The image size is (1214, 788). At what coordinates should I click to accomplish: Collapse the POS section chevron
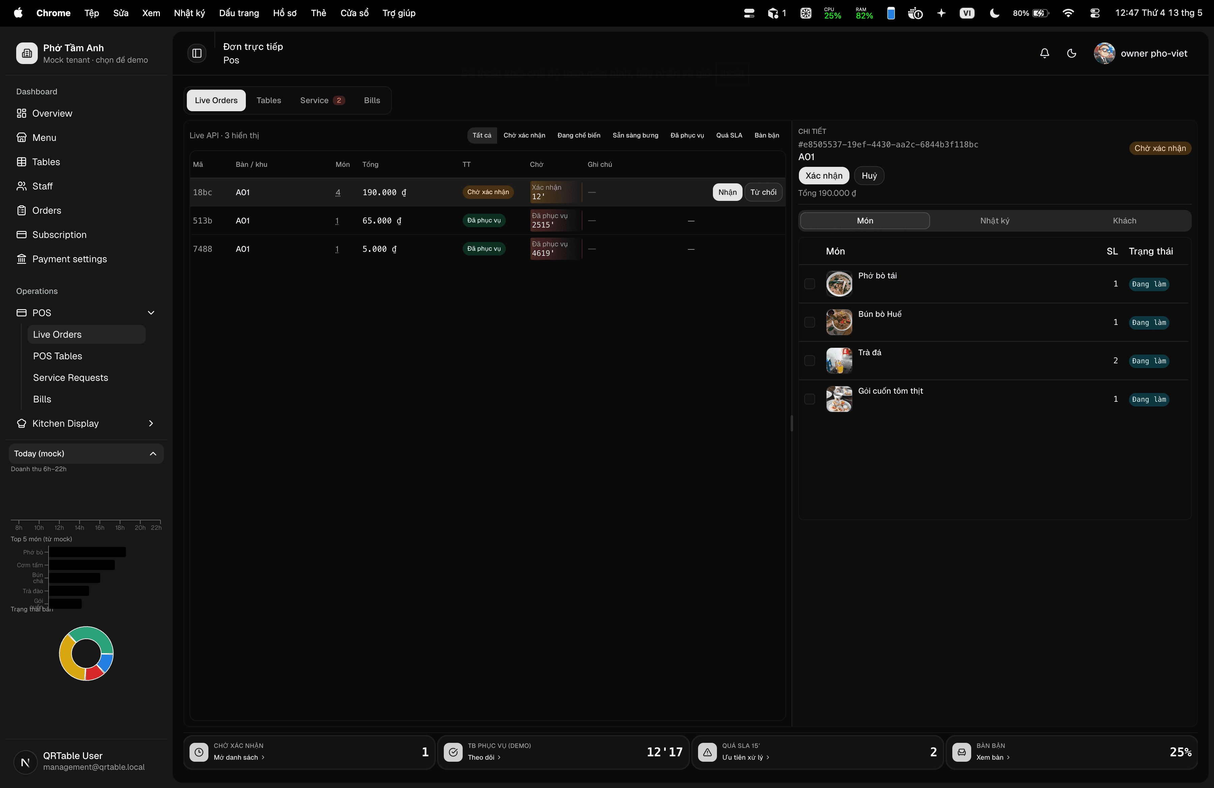(151, 313)
